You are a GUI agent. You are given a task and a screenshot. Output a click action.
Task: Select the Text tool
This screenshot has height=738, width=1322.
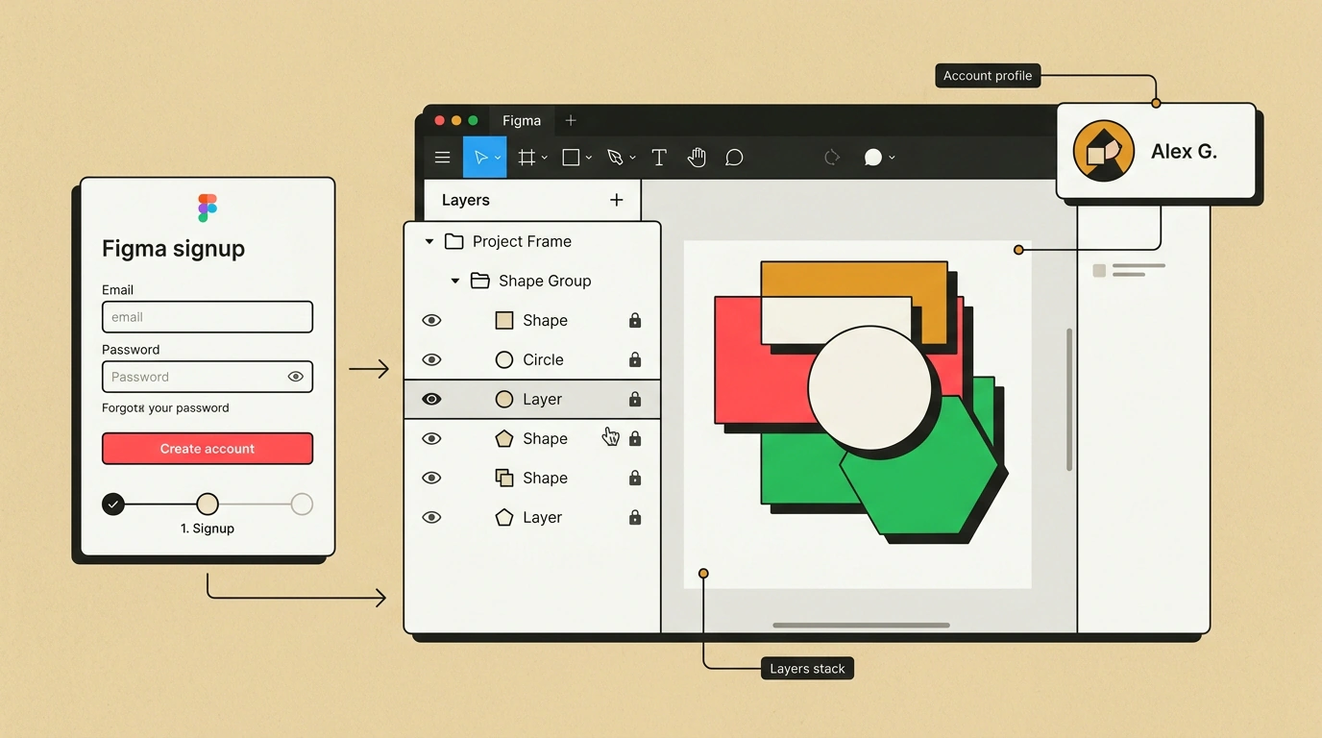[659, 158]
